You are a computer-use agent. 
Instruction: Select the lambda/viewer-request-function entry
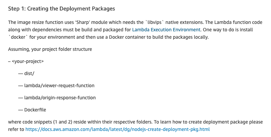(59, 85)
